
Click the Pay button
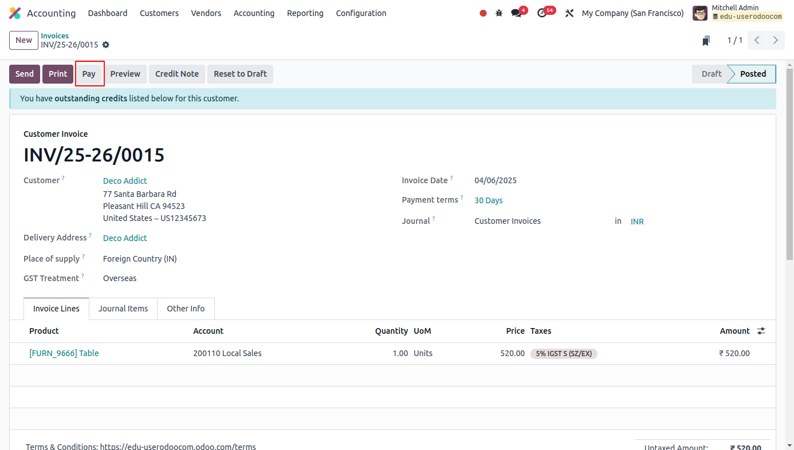pos(89,74)
